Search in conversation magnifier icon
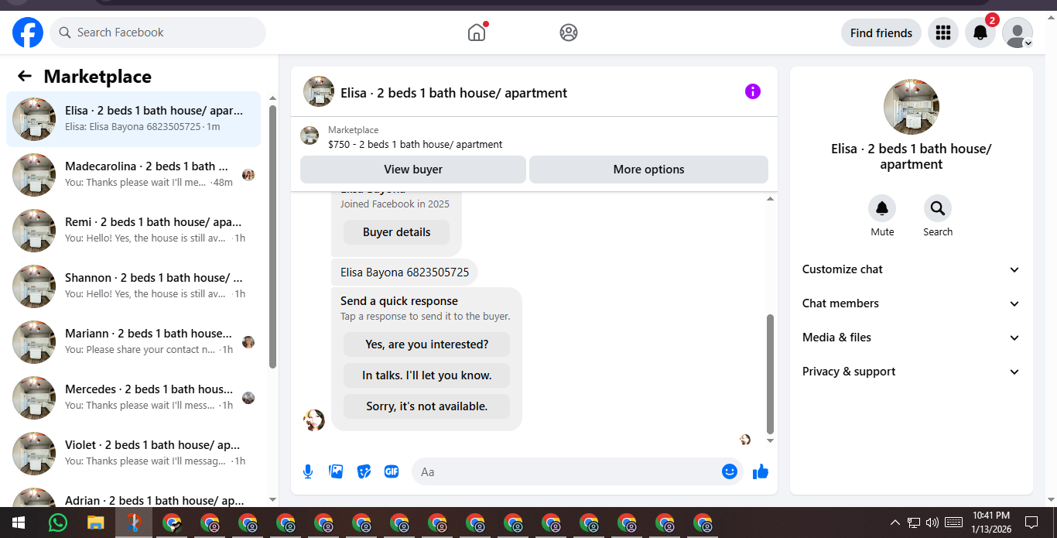Screen dimensions: 1057x538 click(938, 208)
